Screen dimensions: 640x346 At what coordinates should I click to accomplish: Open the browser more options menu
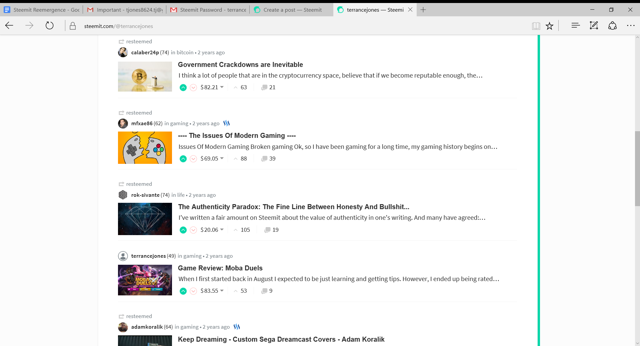pyautogui.click(x=631, y=26)
